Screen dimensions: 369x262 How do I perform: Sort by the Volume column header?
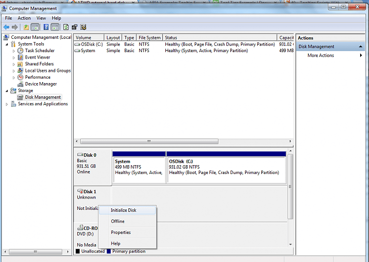click(89, 38)
